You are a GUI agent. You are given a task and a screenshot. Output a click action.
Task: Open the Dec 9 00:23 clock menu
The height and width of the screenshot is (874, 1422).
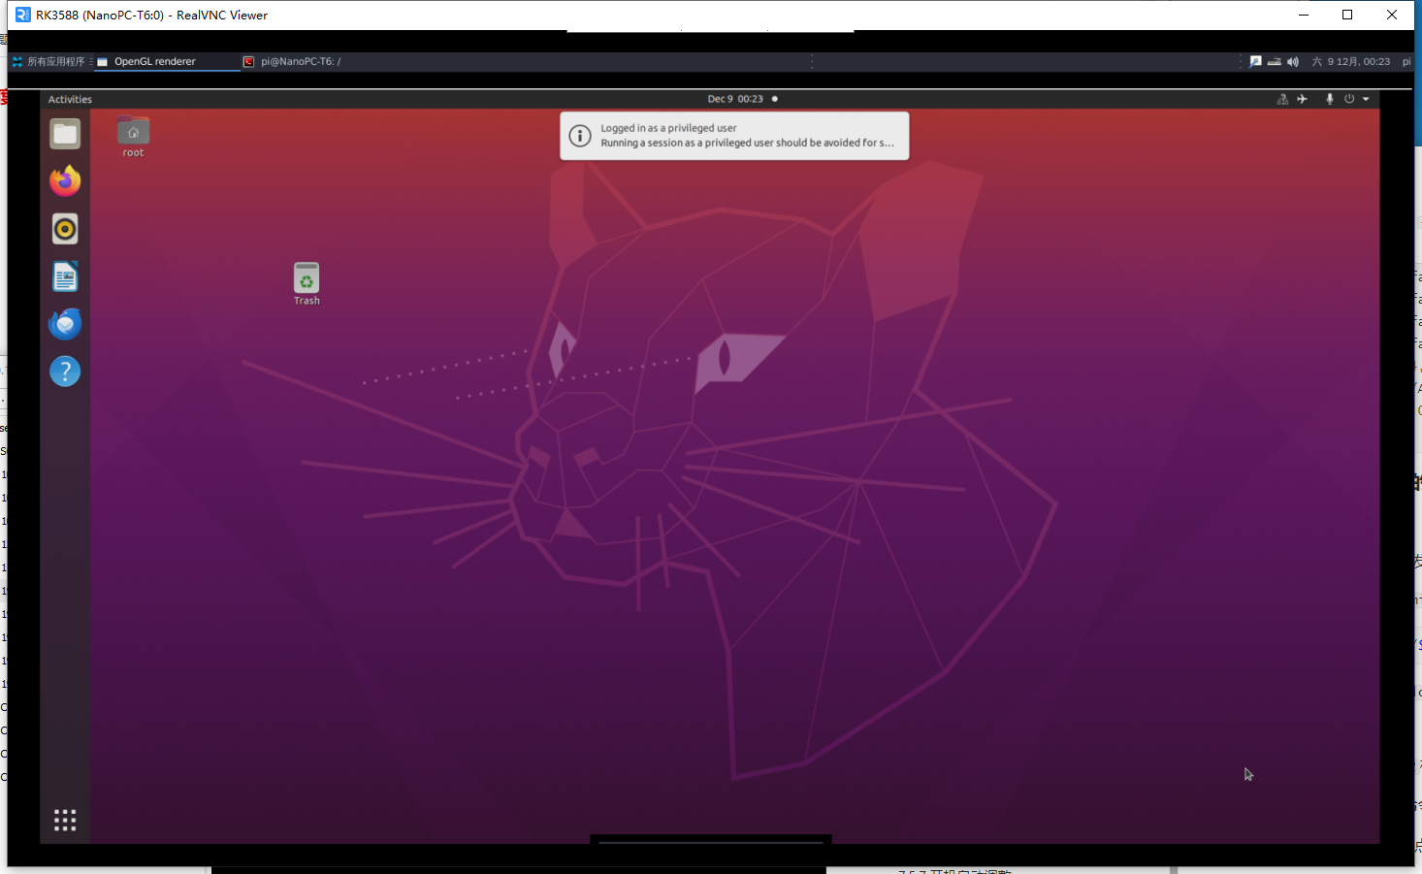735,99
